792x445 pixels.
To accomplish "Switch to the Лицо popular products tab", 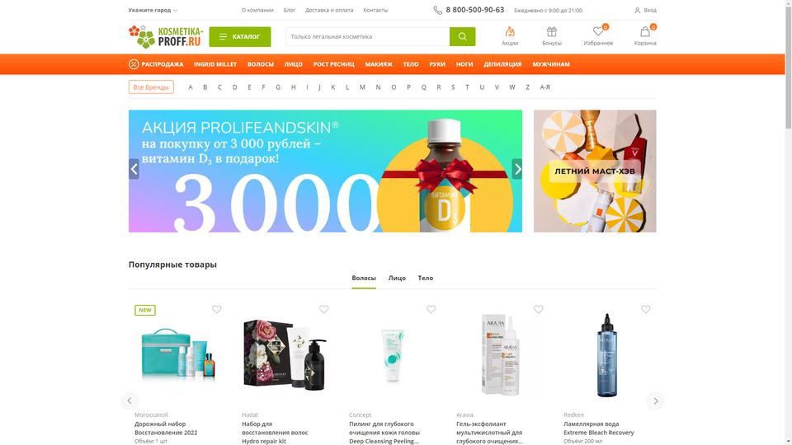I will (397, 278).
